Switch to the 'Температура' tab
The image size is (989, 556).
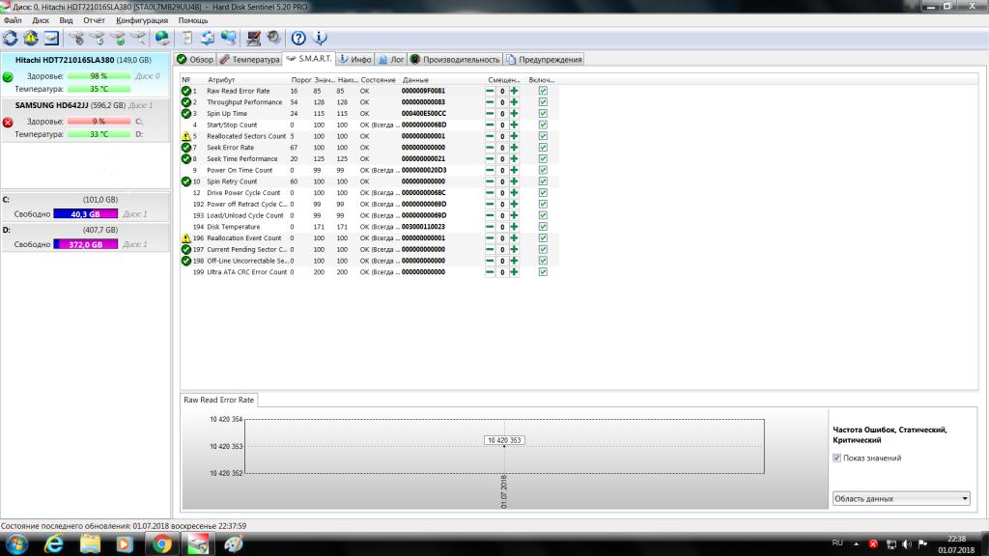(x=249, y=59)
